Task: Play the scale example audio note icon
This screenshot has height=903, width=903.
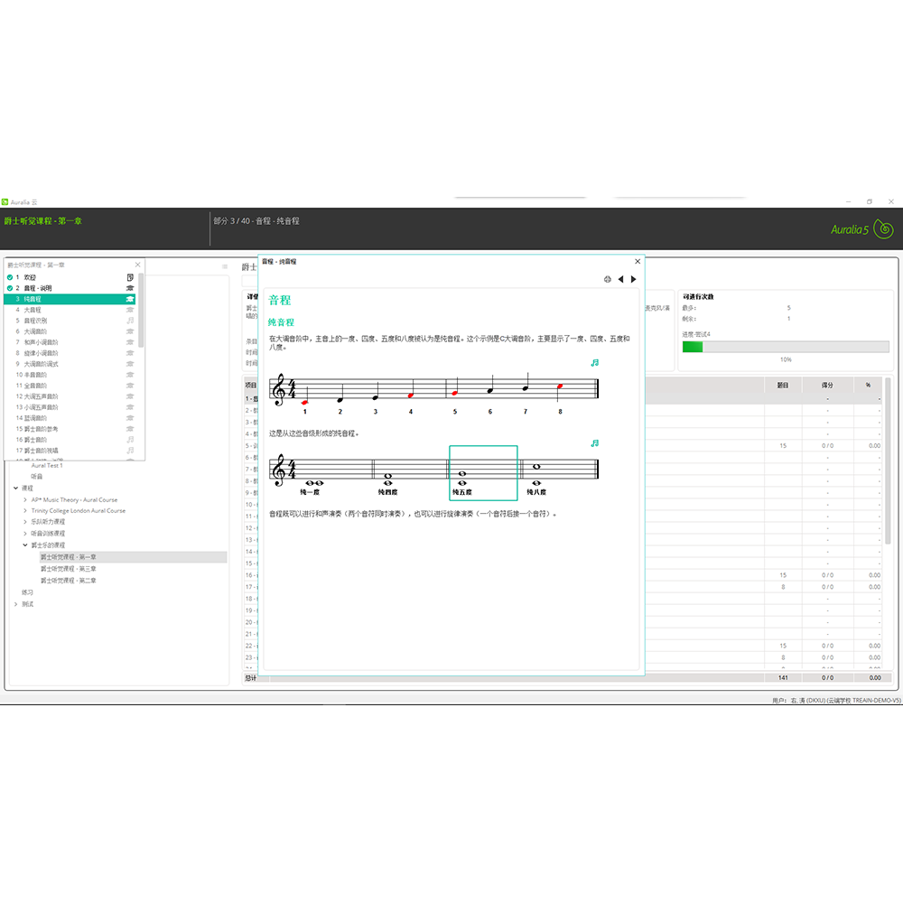Action: (594, 362)
